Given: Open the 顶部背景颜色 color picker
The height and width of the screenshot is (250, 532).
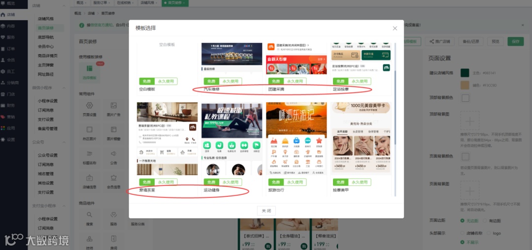Looking at the screenshot, I should [x=465, y=98].
